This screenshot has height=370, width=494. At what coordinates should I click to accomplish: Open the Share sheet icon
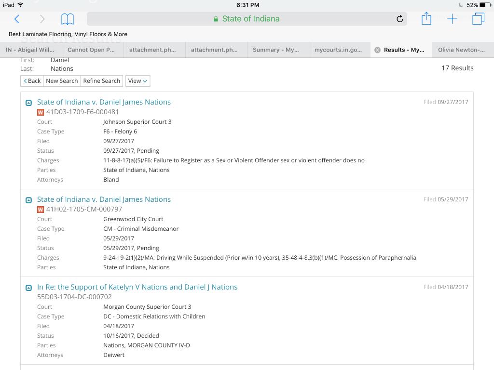click(426, 19)
